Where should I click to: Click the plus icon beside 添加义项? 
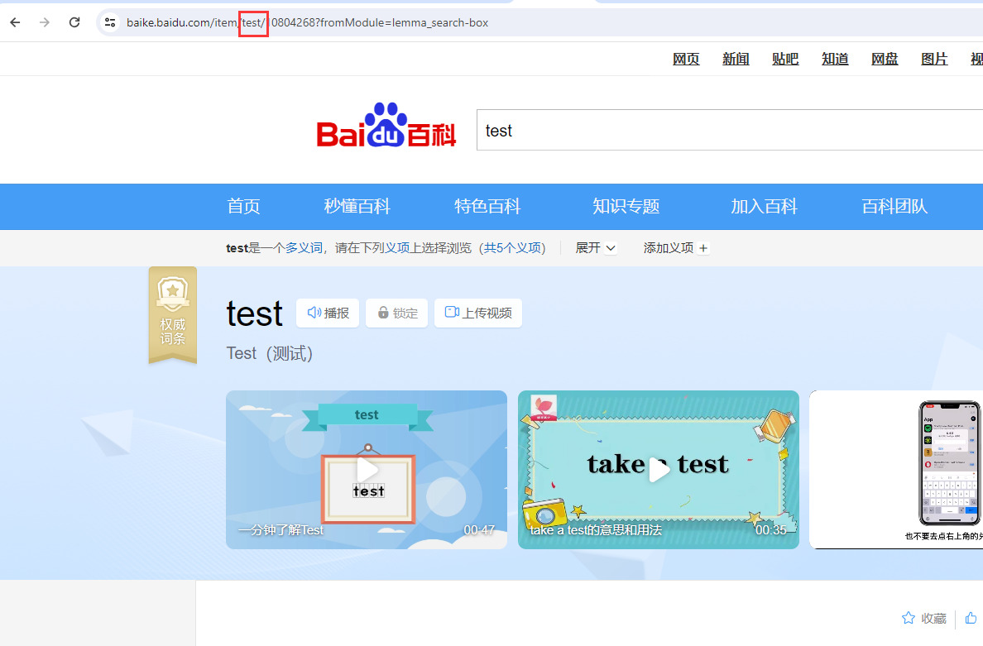point(703,248)
